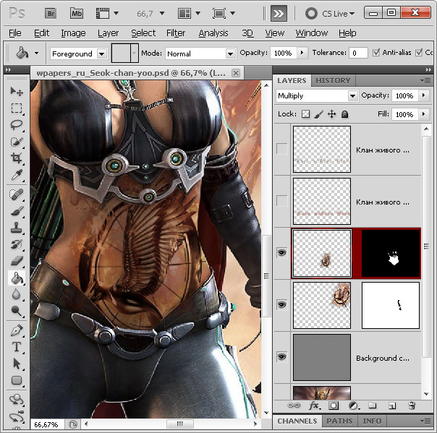Select the Quick Selection tool
437x433 pixels.
pos(17,142)
